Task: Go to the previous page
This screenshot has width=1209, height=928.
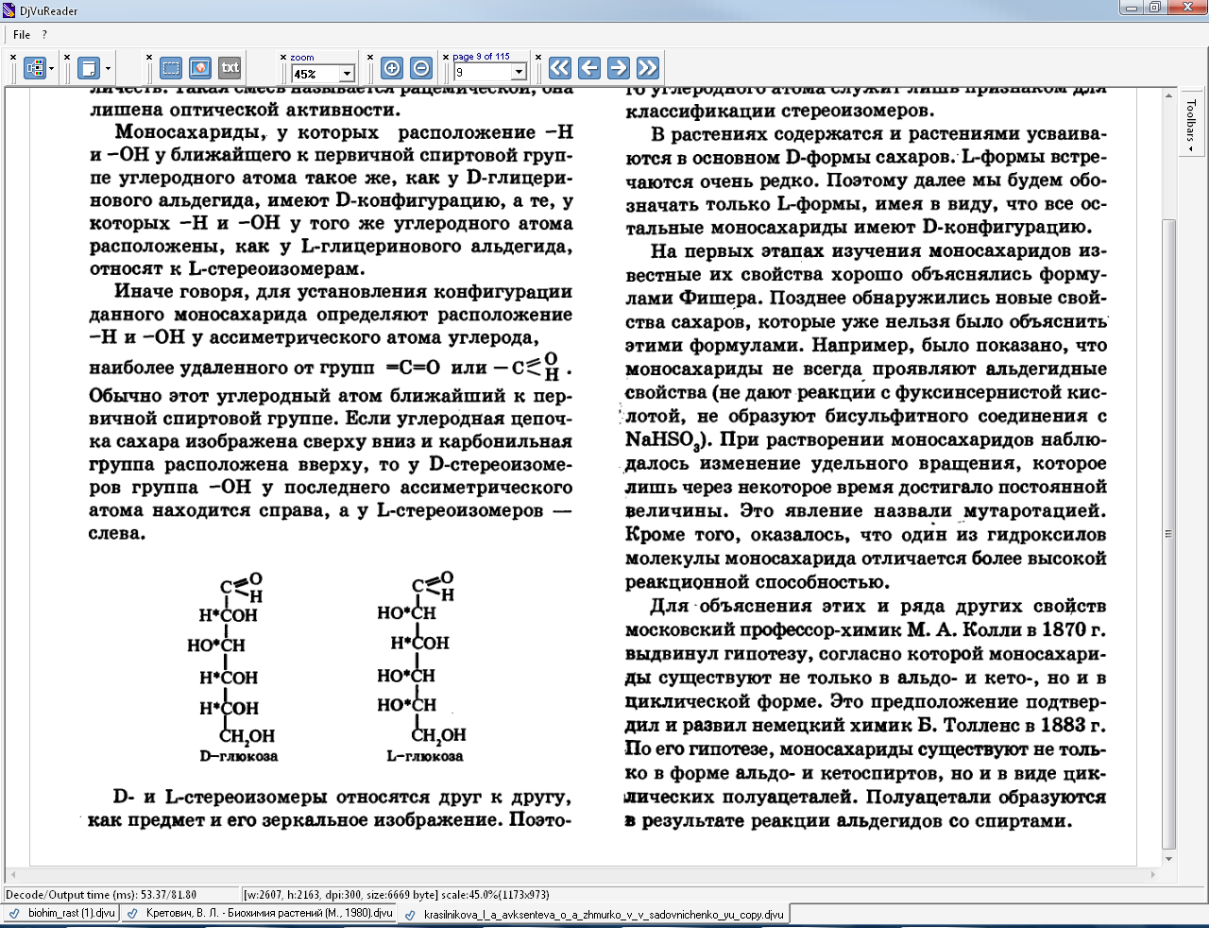Action: (588, 68)
